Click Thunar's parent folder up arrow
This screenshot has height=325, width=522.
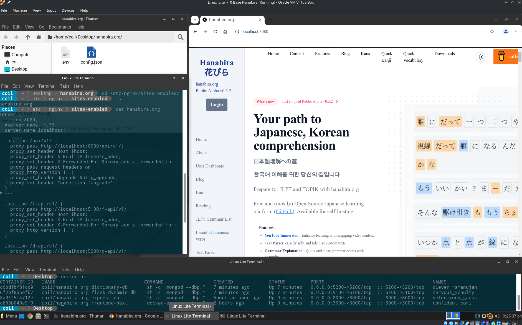point(27,37)
